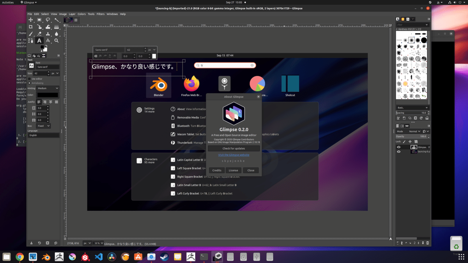
Task: Disable Antialiasing in Text tool options
Action: click(30, 83)
